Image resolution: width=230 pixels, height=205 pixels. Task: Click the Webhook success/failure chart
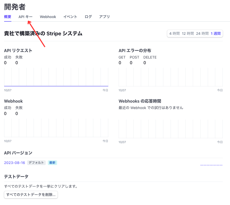(56, 128)
